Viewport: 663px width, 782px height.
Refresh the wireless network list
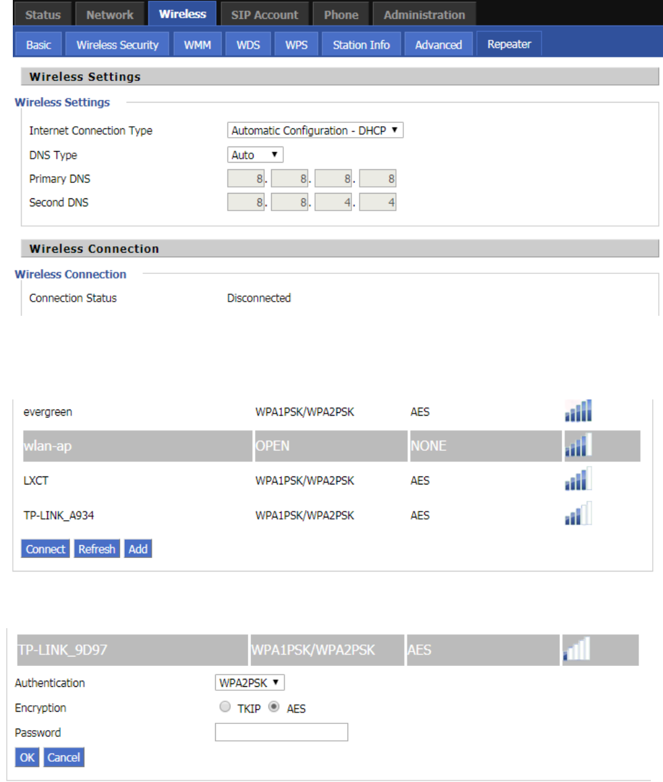(96, 549)
